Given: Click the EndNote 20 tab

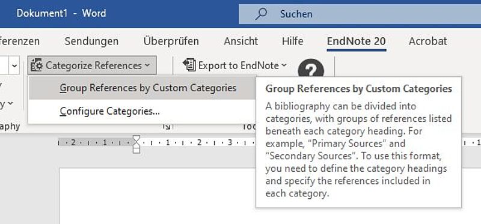Looking at the screenshot, I should (x=357, y=41).
